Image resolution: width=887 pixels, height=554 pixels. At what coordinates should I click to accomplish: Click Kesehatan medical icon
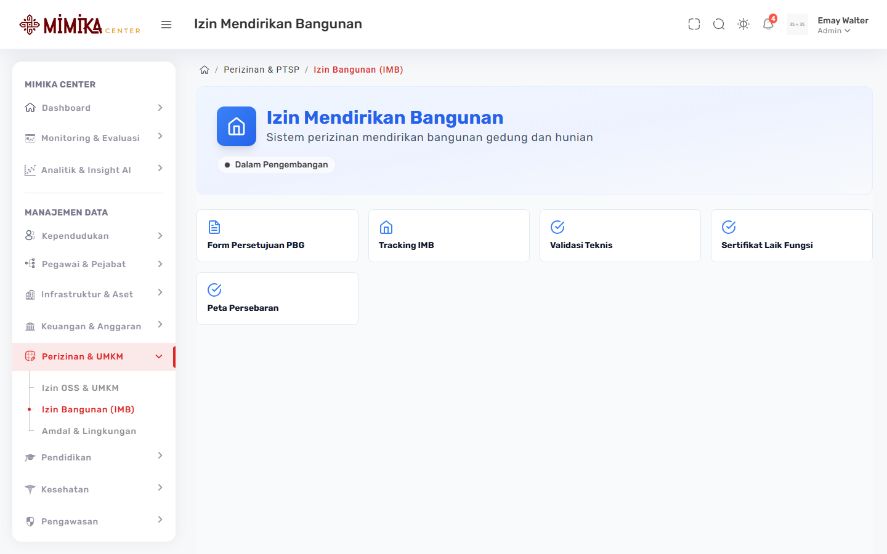[30, 489]
